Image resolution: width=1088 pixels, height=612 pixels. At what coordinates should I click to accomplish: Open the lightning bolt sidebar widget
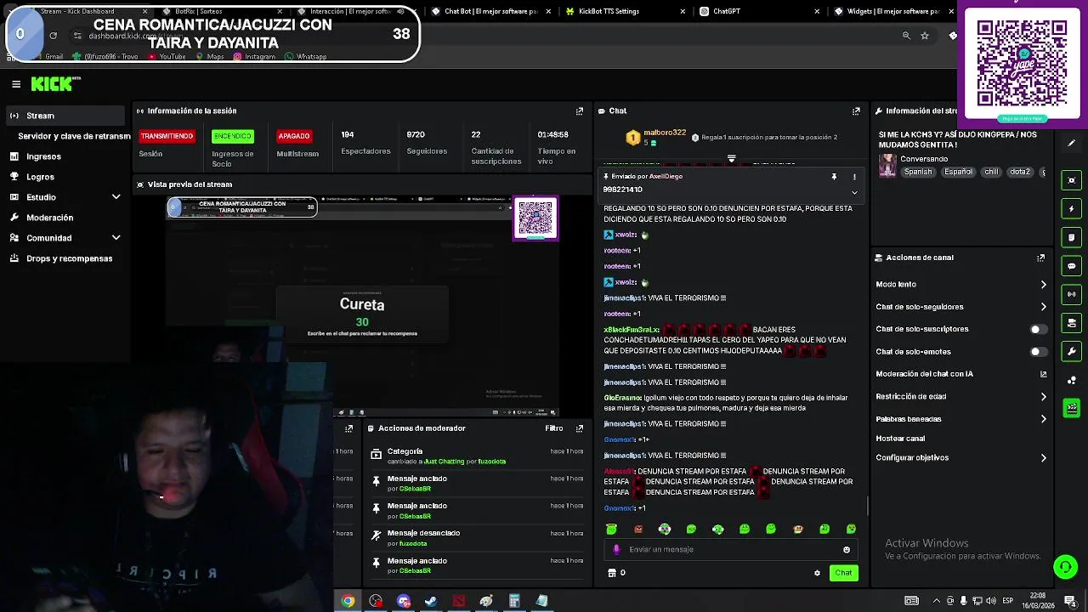1072,208
